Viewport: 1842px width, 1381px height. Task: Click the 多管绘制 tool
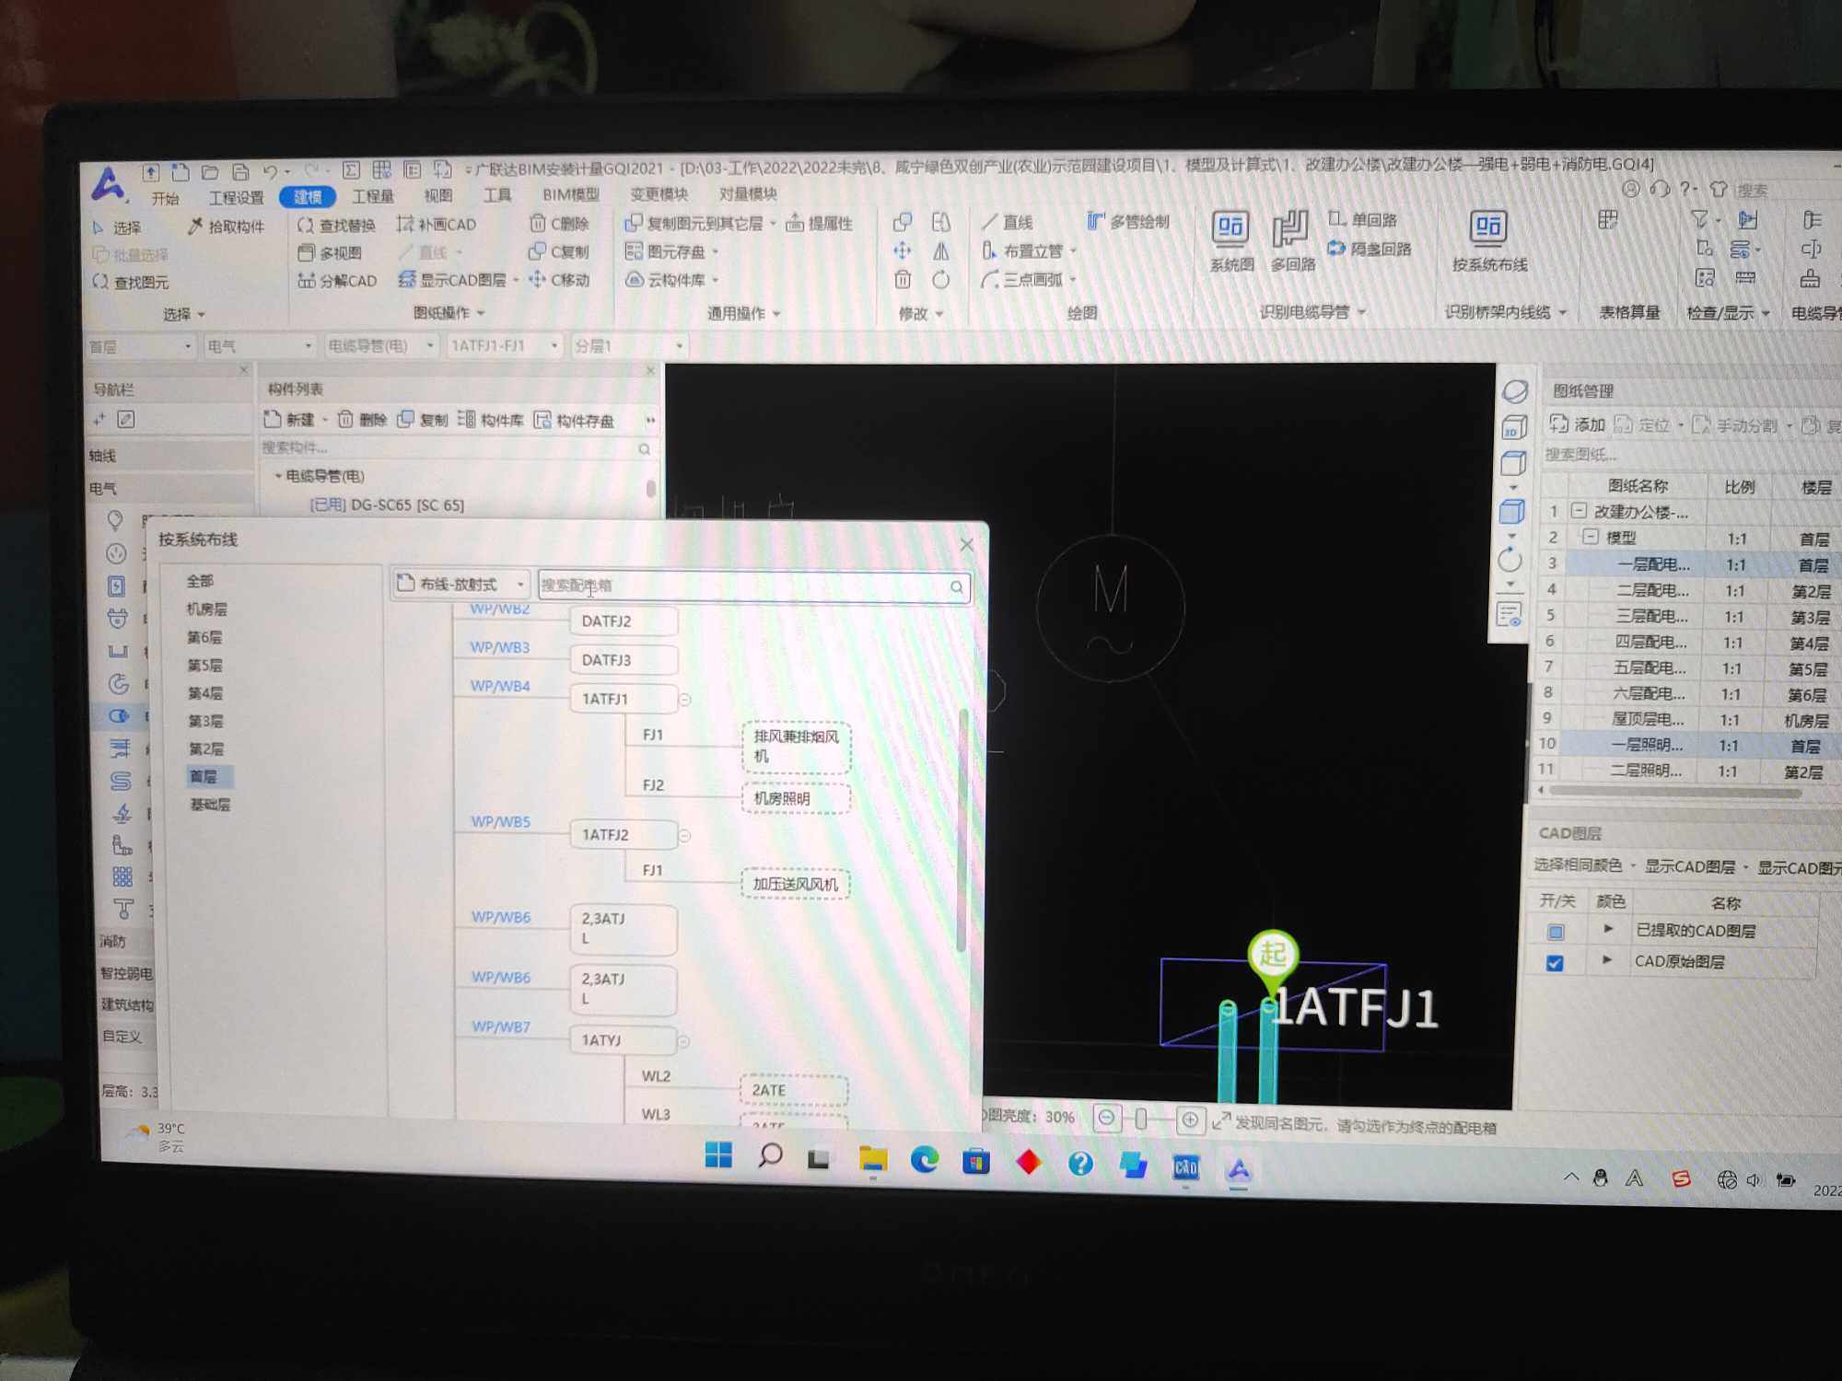(x=1128, y=221)
